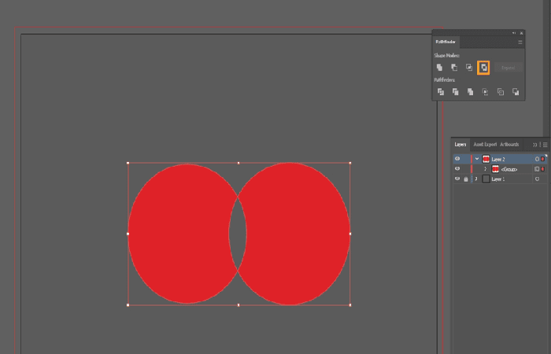Hide the Group sublayer eye icon

click(x=457, y=168)
